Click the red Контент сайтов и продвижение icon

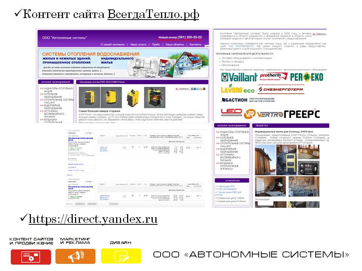tap(31, 256)
